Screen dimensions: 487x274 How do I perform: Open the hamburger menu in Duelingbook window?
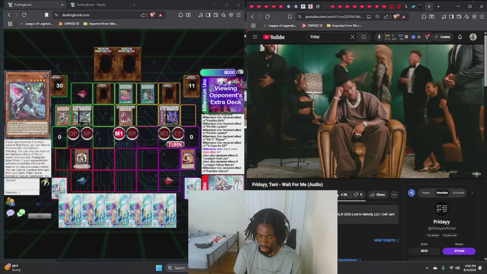point(239,15)
